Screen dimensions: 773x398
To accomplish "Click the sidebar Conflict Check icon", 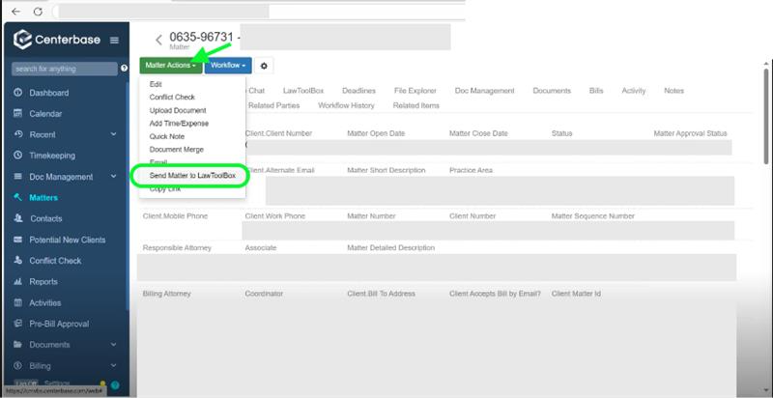I will (18, 261).
